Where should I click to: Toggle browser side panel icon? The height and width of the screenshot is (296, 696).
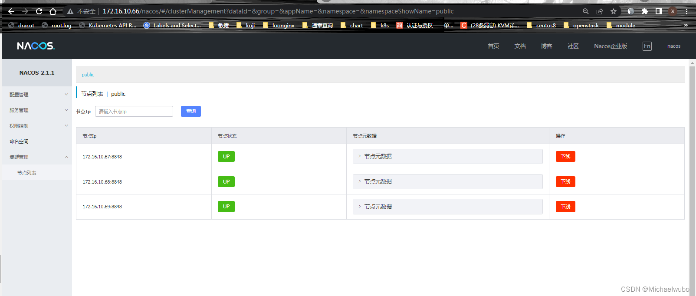coord(659,11)
